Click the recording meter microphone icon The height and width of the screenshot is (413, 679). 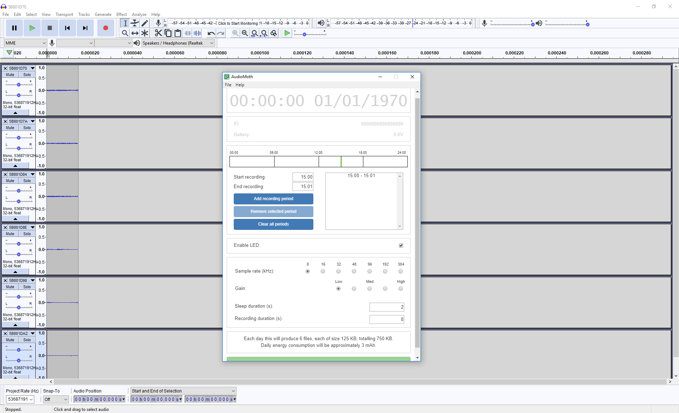click(x=158, y=23)
